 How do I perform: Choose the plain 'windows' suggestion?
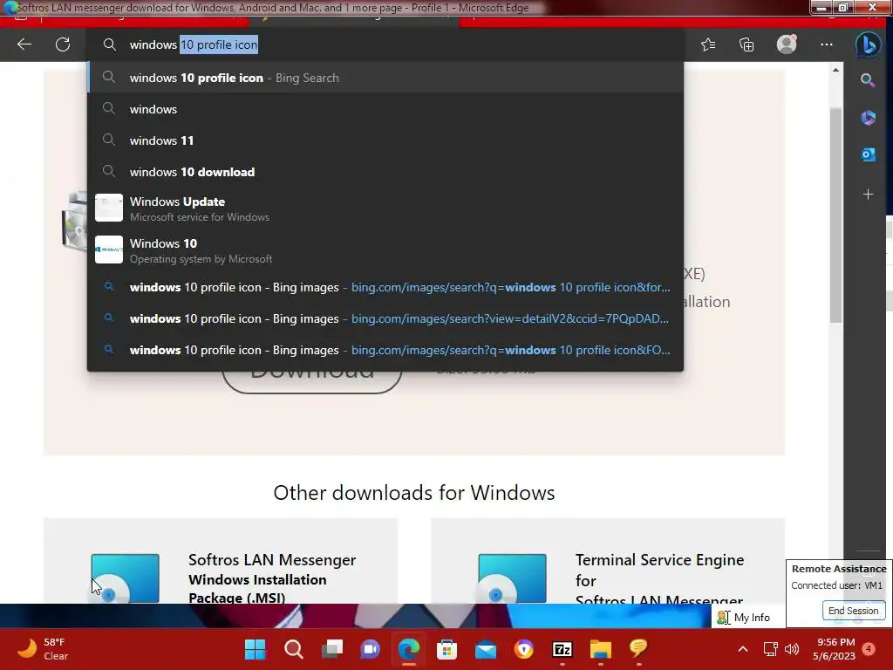(x=385, y=109)
